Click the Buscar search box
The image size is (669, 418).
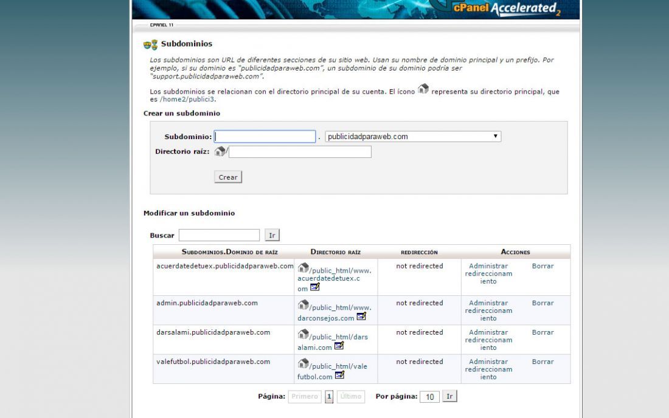coord(219,235)
